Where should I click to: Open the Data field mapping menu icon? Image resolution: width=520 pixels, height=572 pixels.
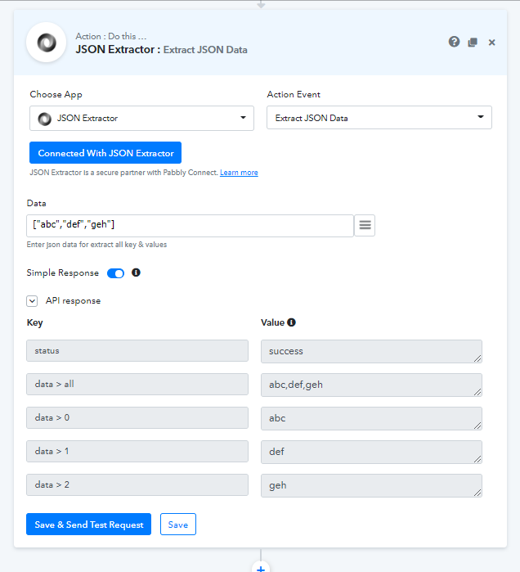(365, 225)
